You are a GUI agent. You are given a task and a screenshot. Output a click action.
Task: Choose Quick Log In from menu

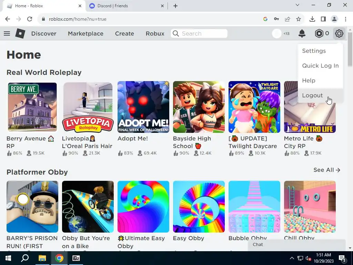click(320, 66)
